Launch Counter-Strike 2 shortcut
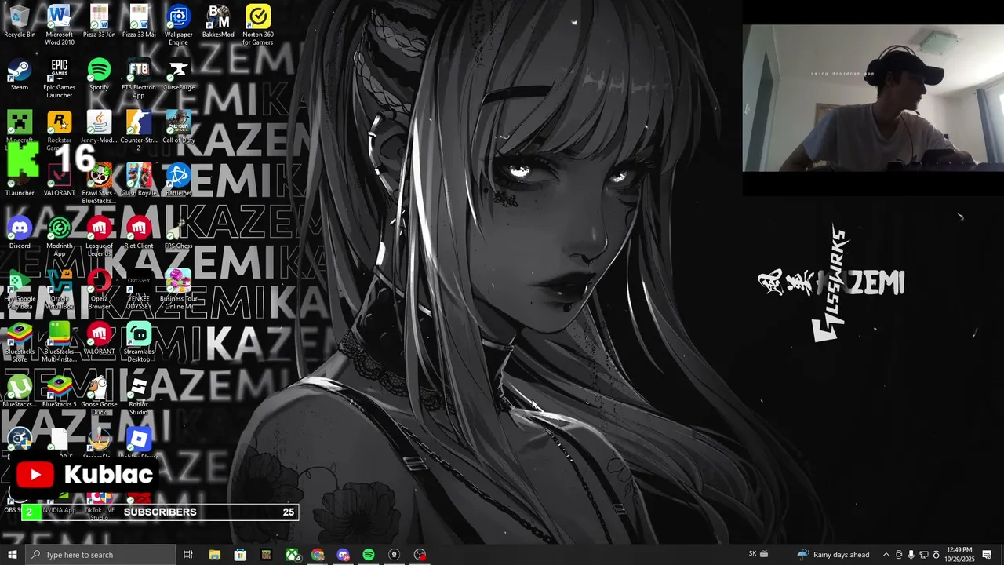The height and width of the screenshot is (565, 1004). coord(139,131)
